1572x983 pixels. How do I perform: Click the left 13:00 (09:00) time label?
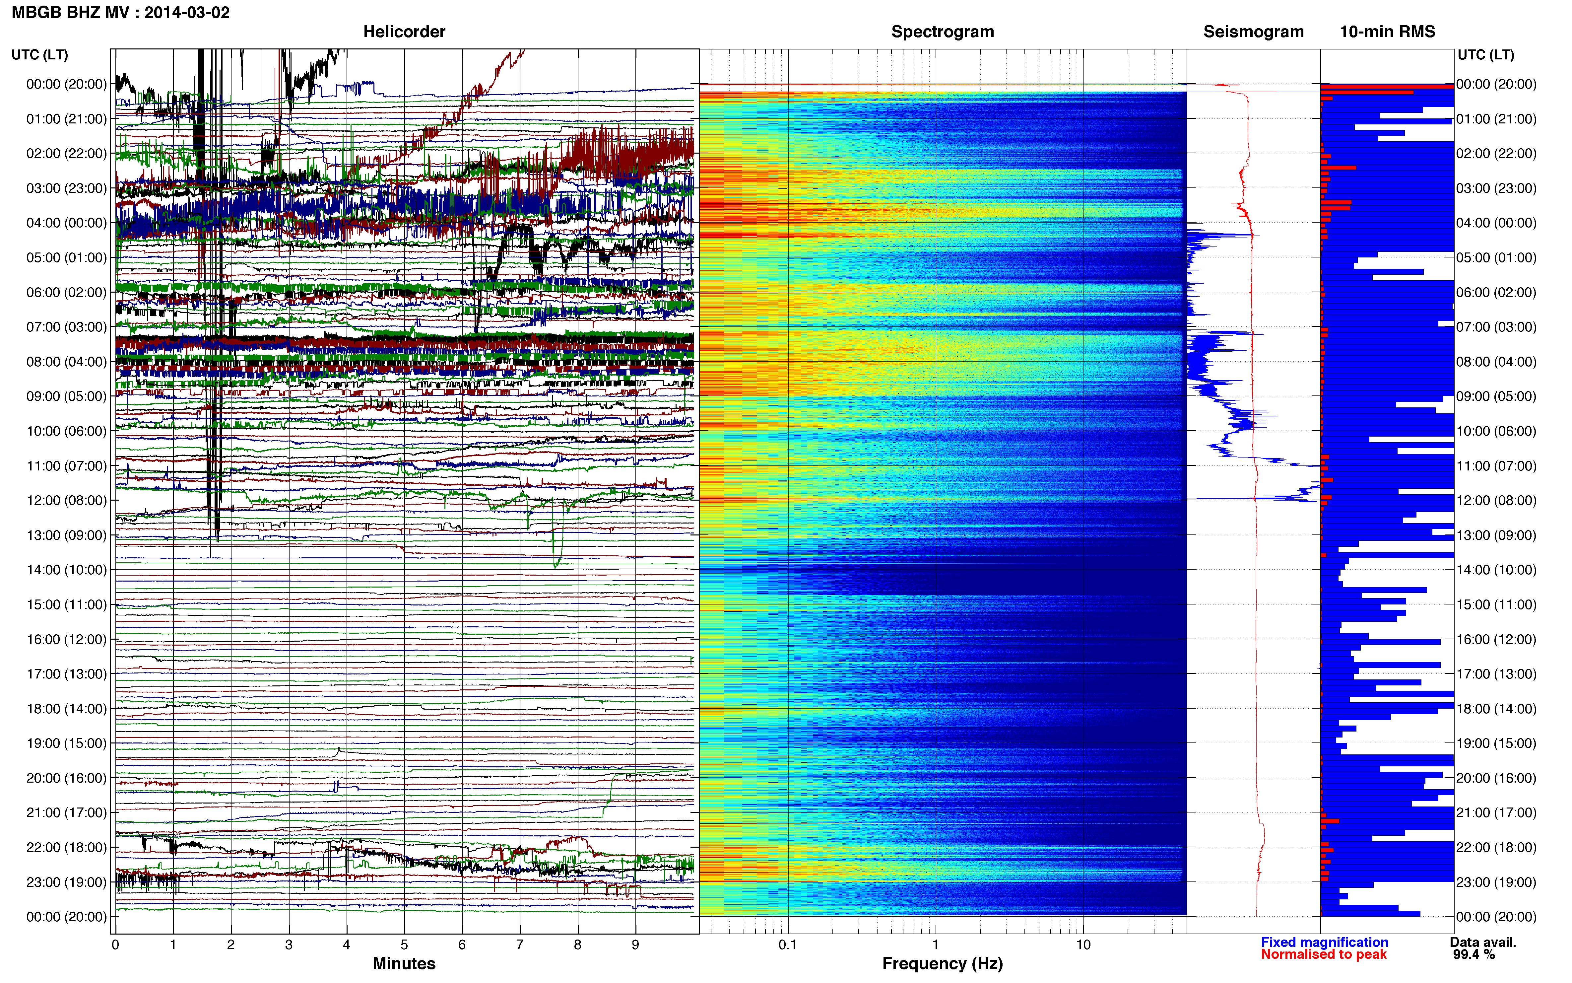pos(66,535)
